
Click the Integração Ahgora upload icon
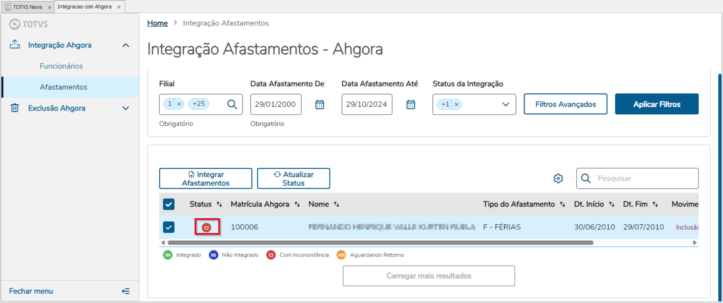(x=15, y=45)
